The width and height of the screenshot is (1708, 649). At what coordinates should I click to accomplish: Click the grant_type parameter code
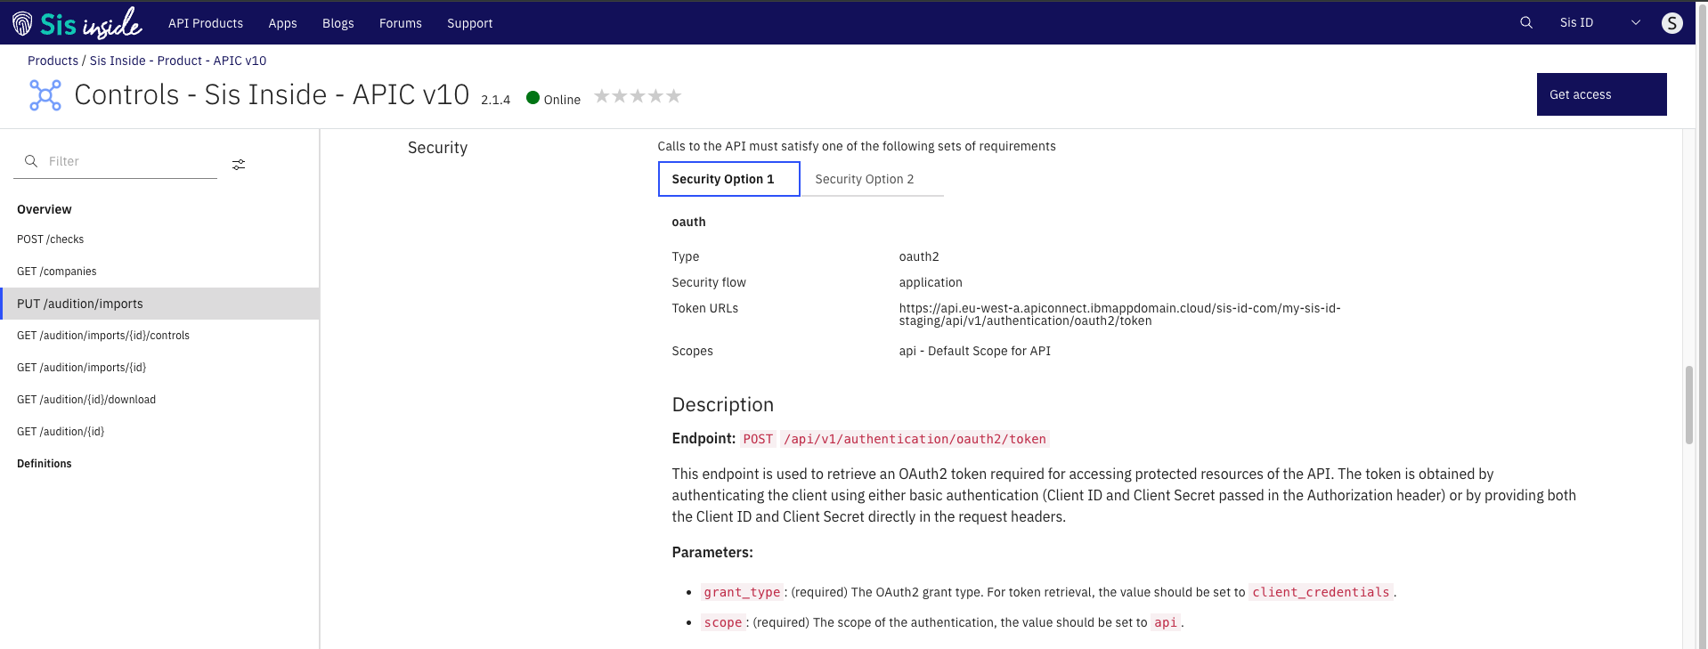tap(743, 592)
